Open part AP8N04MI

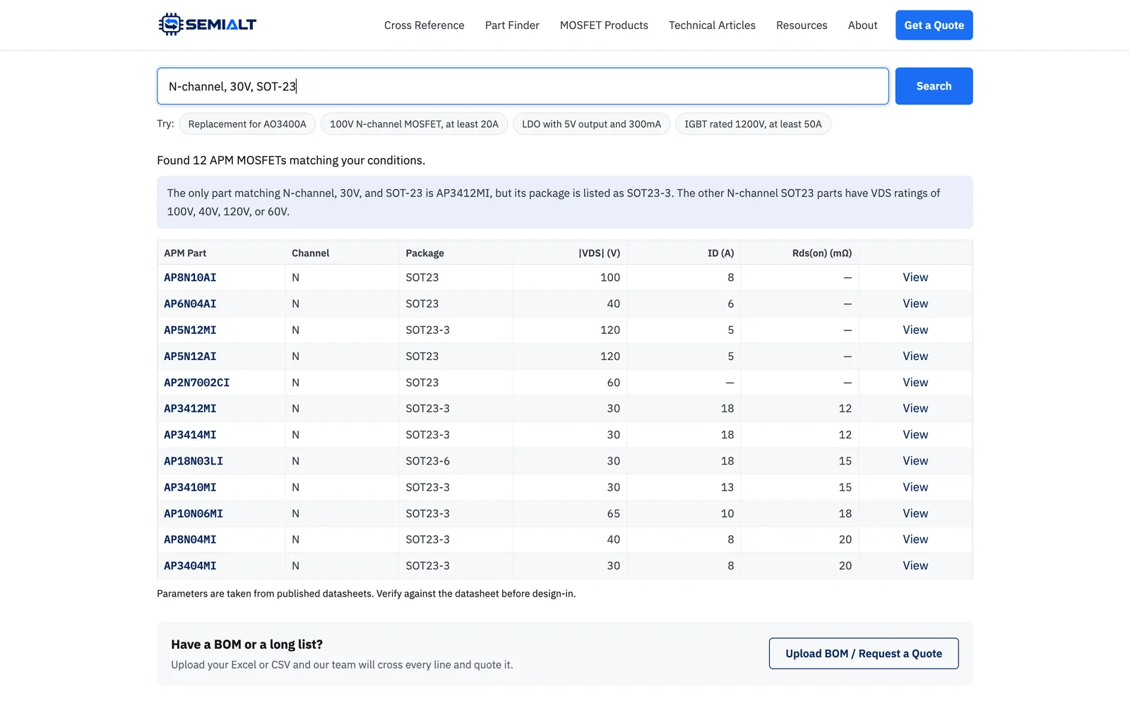[x=190, y=539]
